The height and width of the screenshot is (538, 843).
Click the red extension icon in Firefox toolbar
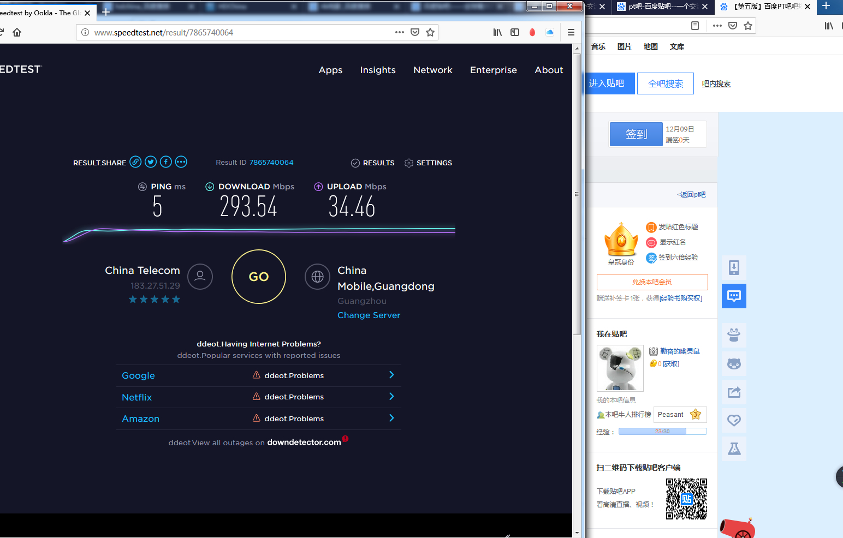(532, 32)
